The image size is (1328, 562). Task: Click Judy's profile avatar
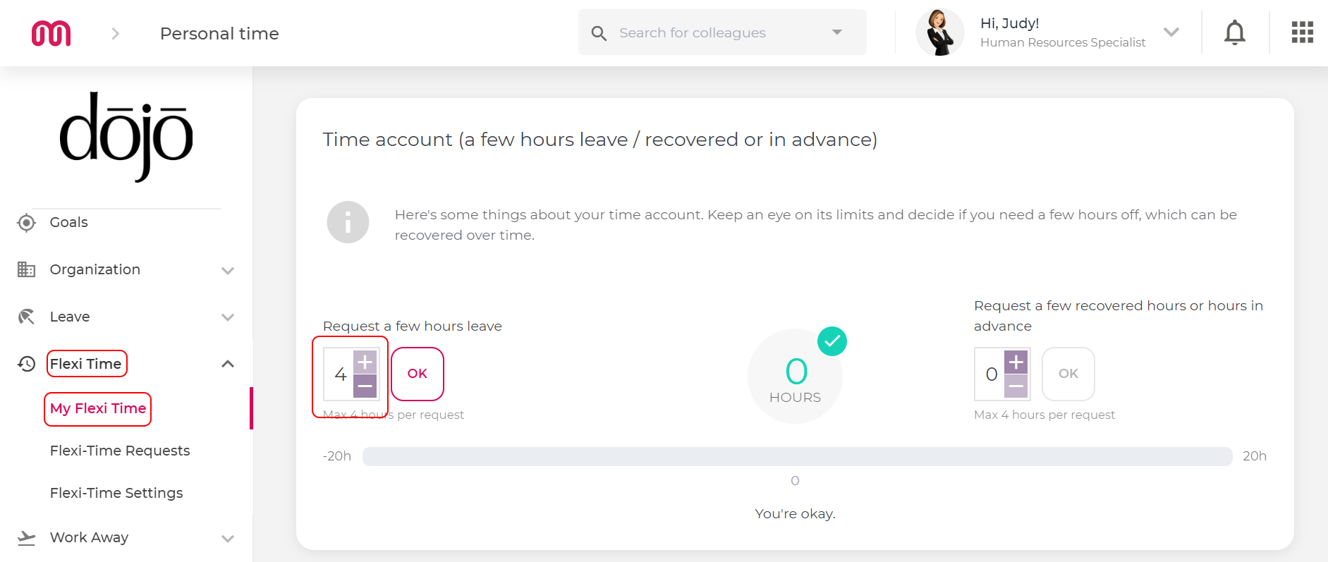(x=940, y=32)
